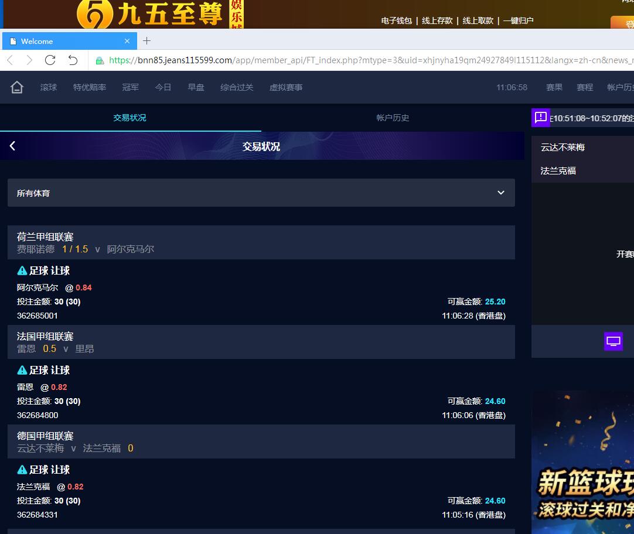Screen dimensions: 634x534
Task: Go back with the 交易状况 header arrow
Action: click(x=12, y=146)
